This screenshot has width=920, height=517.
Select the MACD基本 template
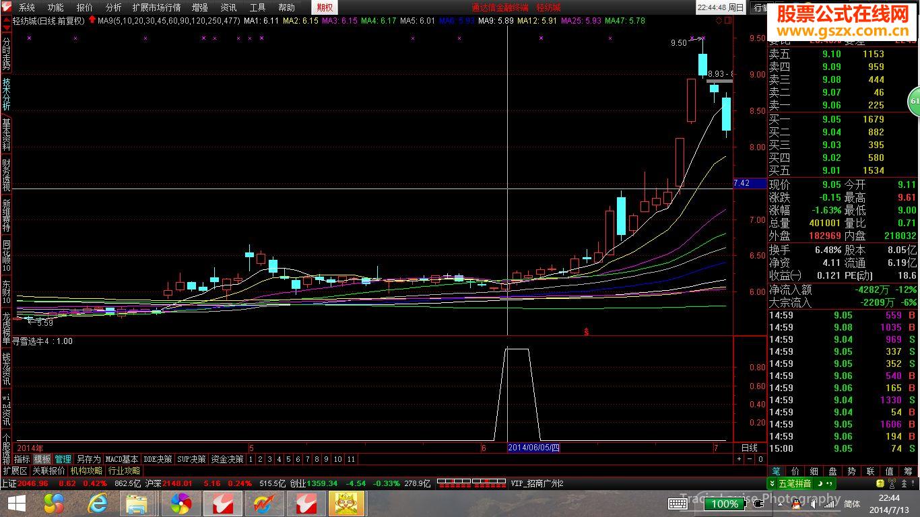tap(122, 459)
